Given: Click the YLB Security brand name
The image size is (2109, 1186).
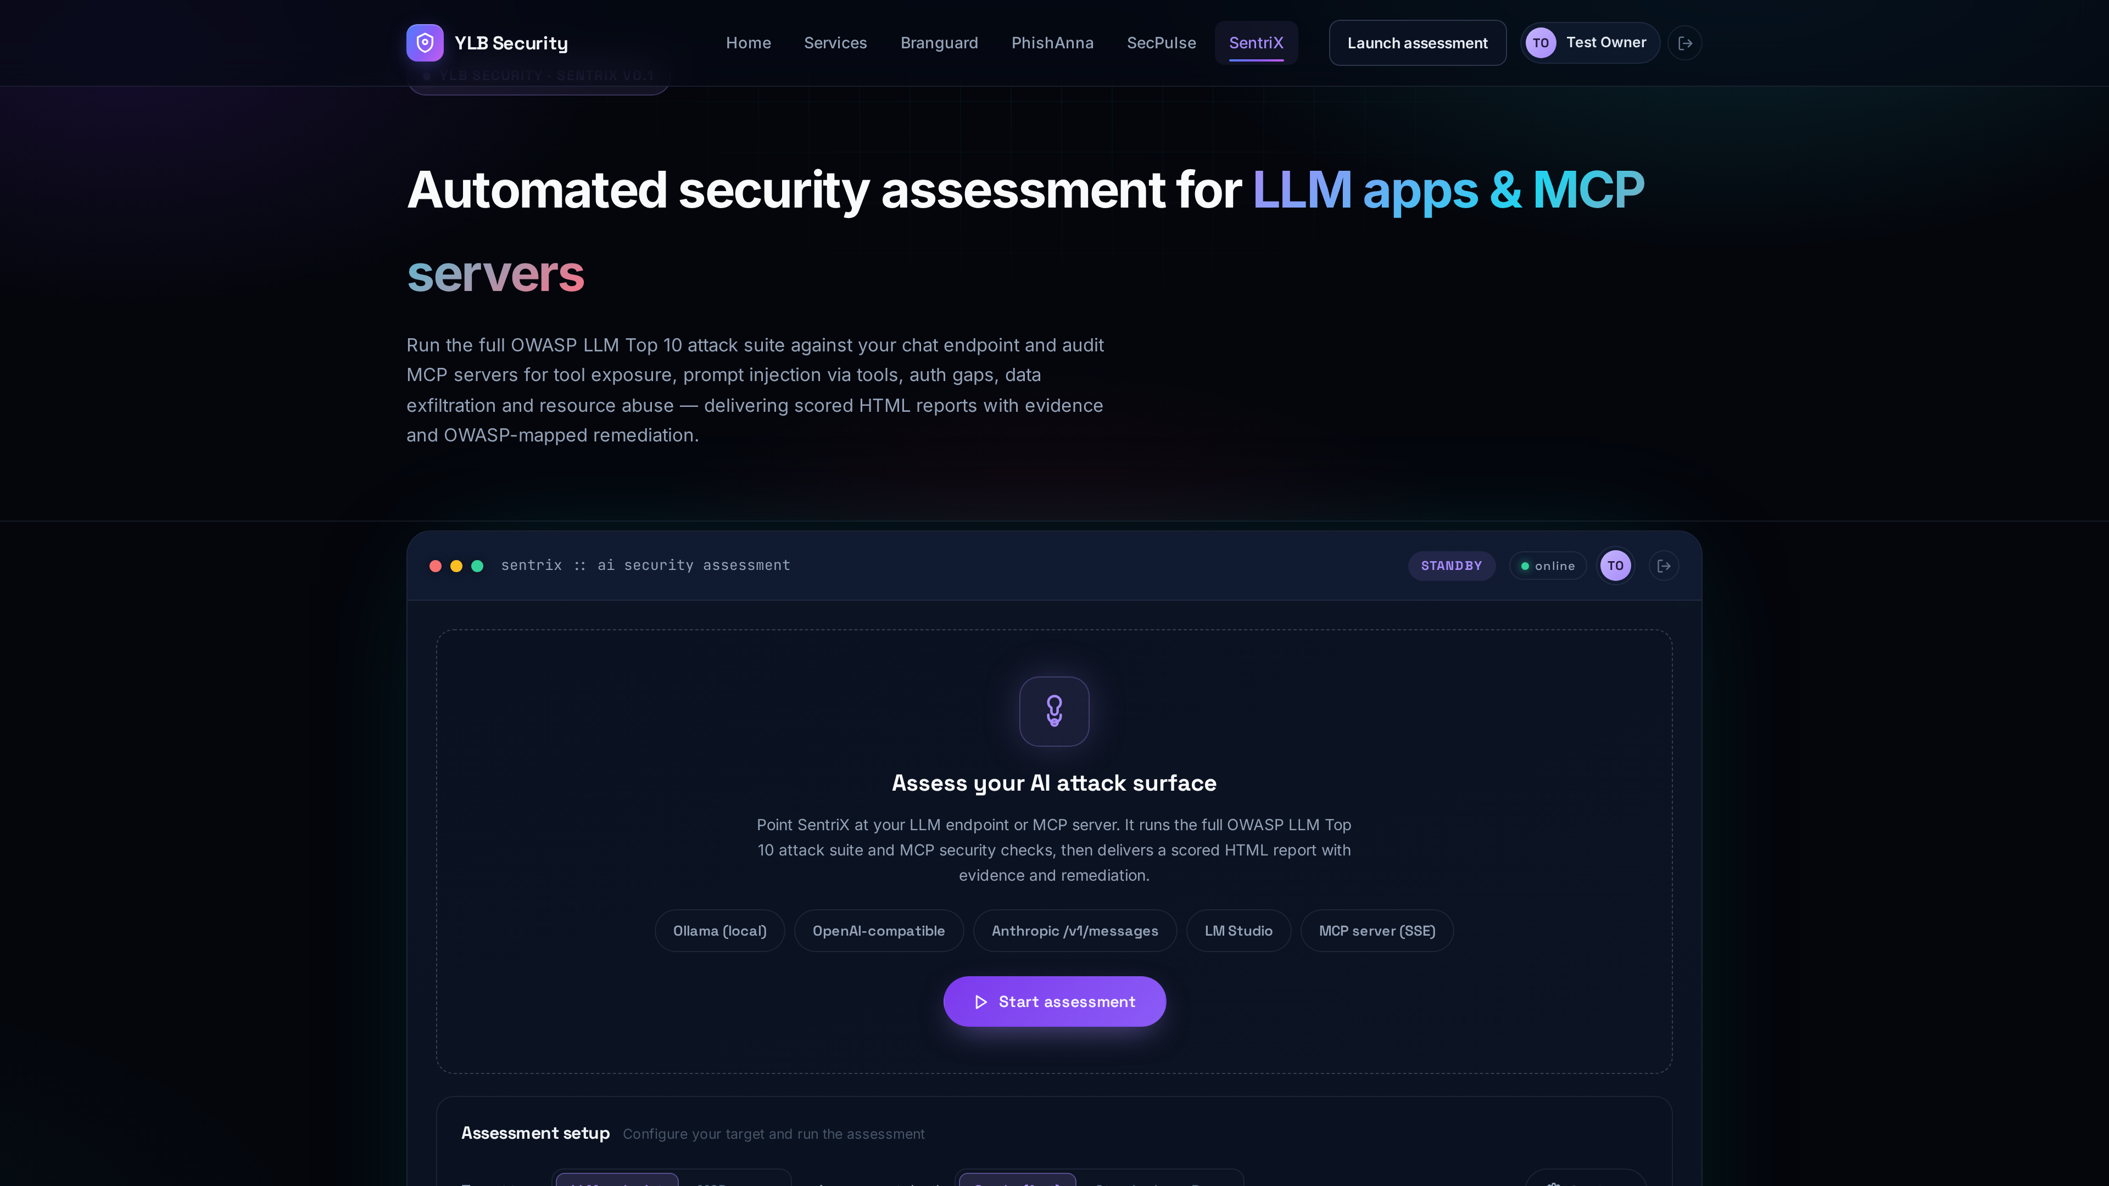Looking at the screenshot, I should click(x=511, y=43).
